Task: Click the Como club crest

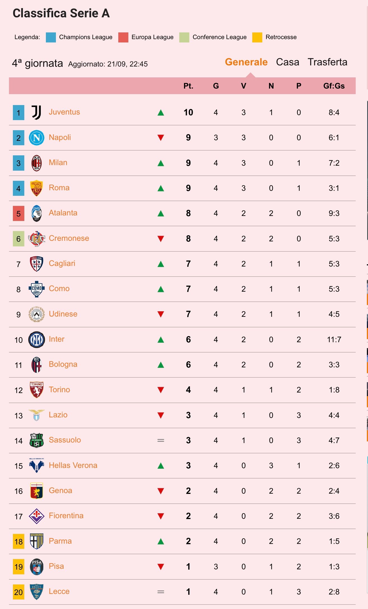Action: click(37, 289)
